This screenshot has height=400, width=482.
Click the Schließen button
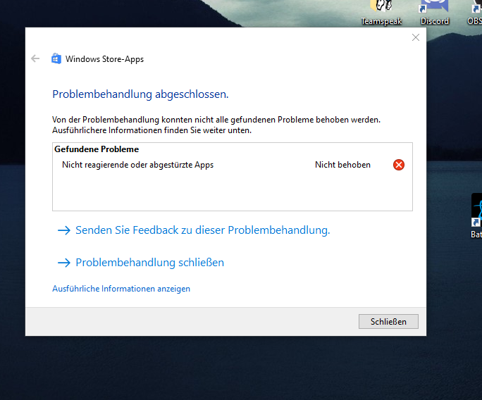(x=388, y=321)
